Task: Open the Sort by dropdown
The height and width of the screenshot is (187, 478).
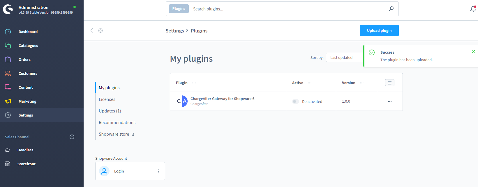Action: click(345, 57)
